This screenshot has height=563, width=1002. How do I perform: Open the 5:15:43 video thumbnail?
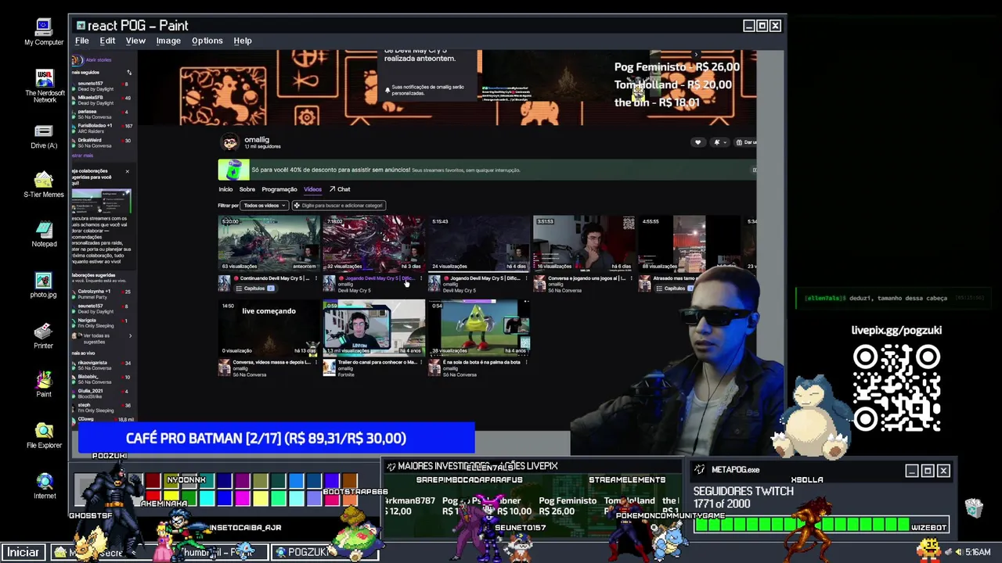[x=479, y=243]
